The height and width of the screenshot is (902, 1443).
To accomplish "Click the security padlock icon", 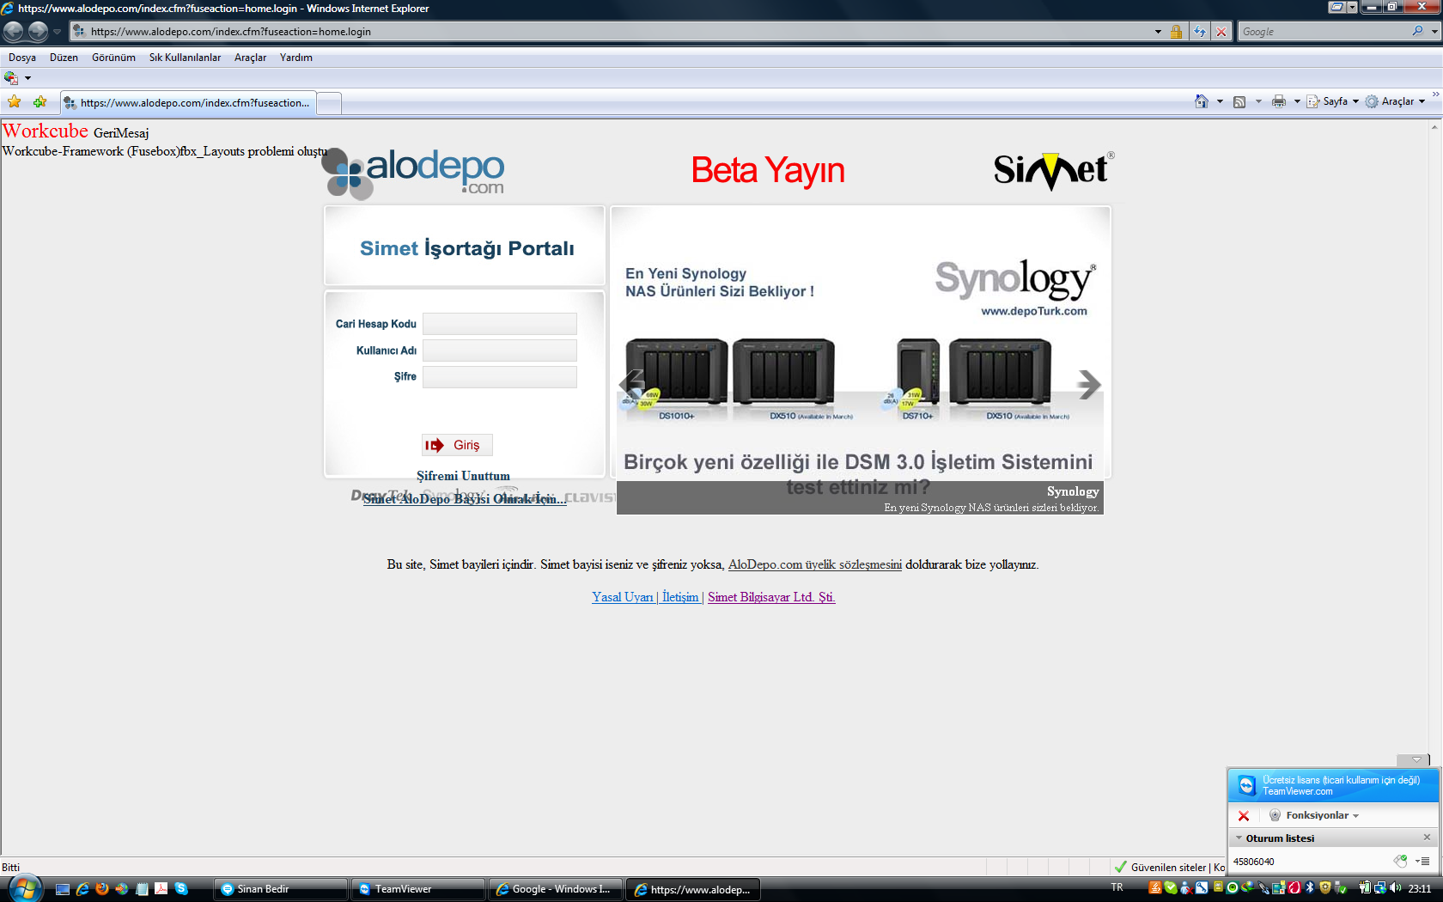I will (1176, 32).
